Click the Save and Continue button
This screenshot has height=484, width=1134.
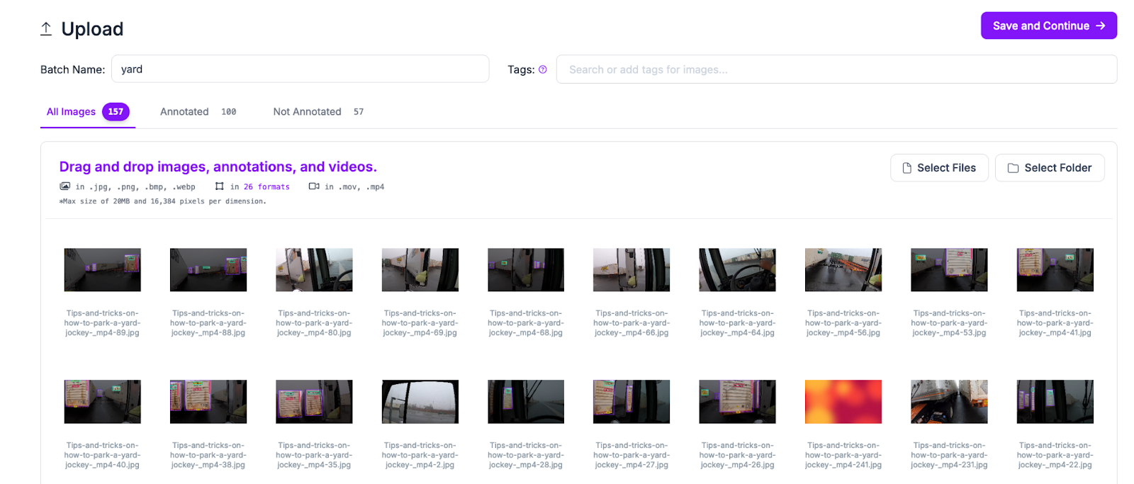click(1049, 26)
